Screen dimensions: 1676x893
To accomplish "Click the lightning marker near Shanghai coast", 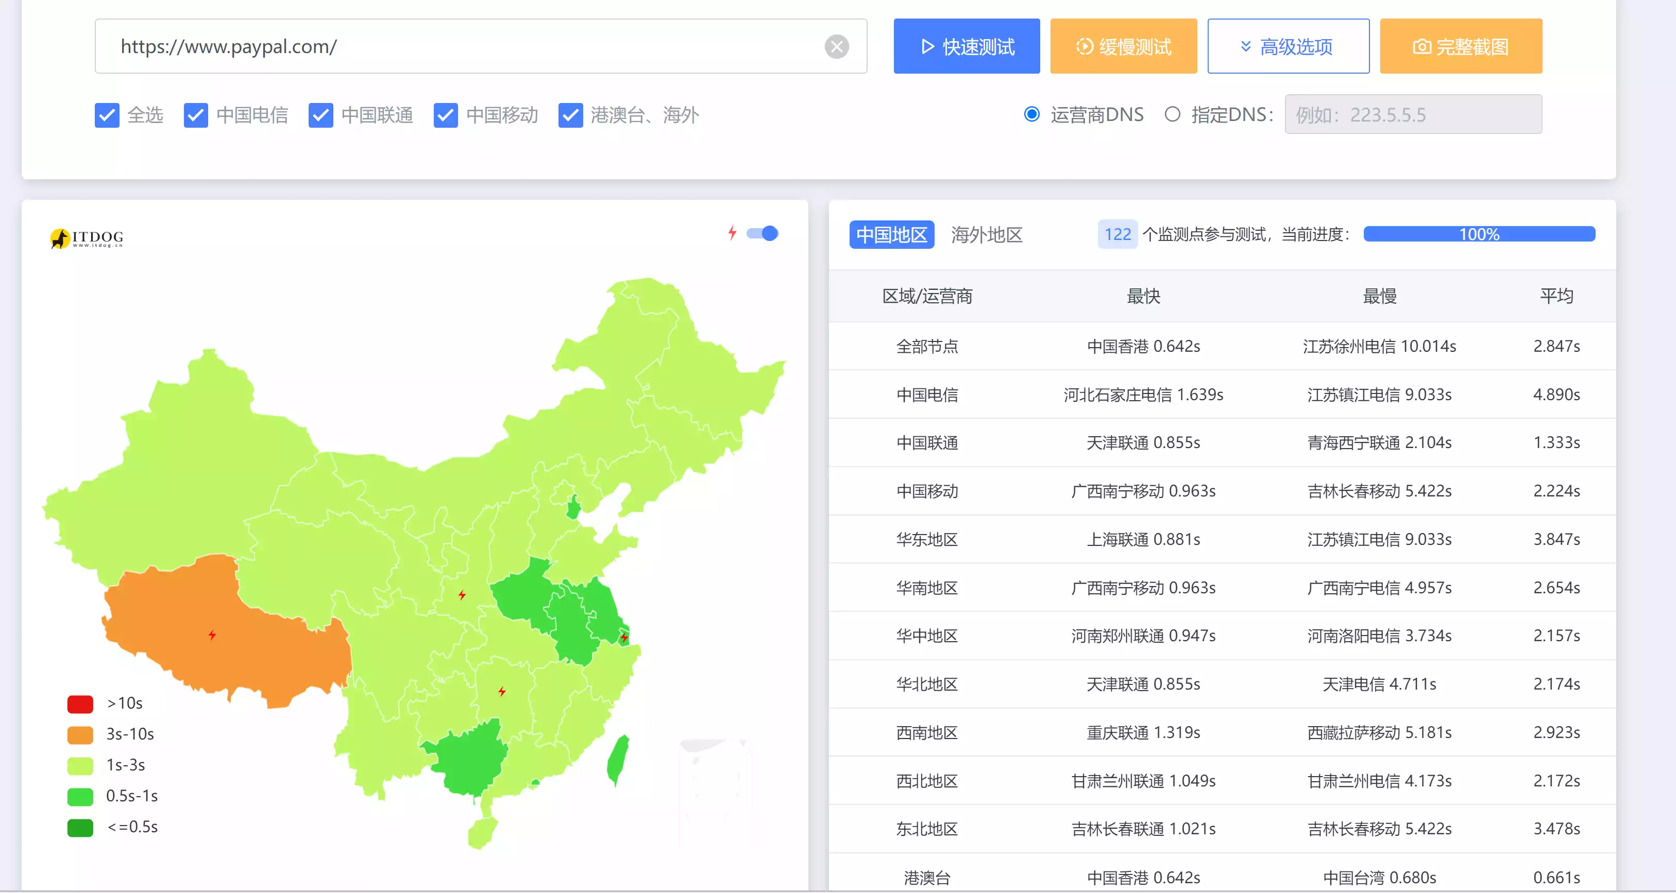I will click(624, 638).
